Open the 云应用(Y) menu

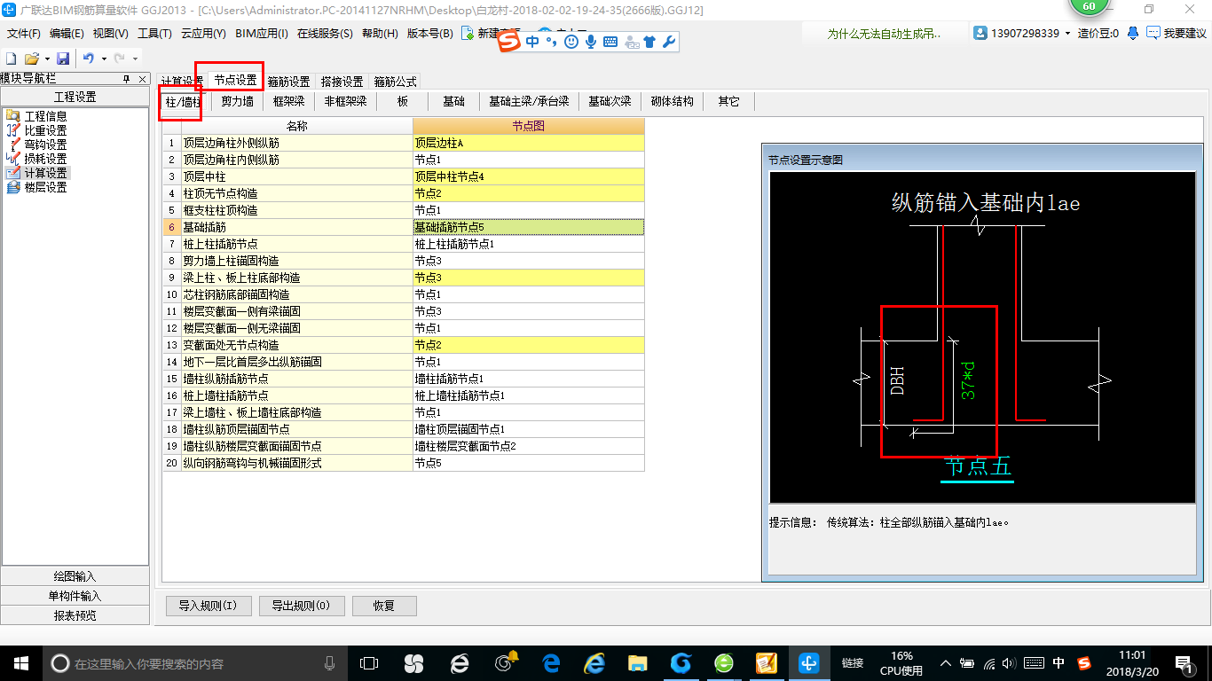click(x=203, y=34)
